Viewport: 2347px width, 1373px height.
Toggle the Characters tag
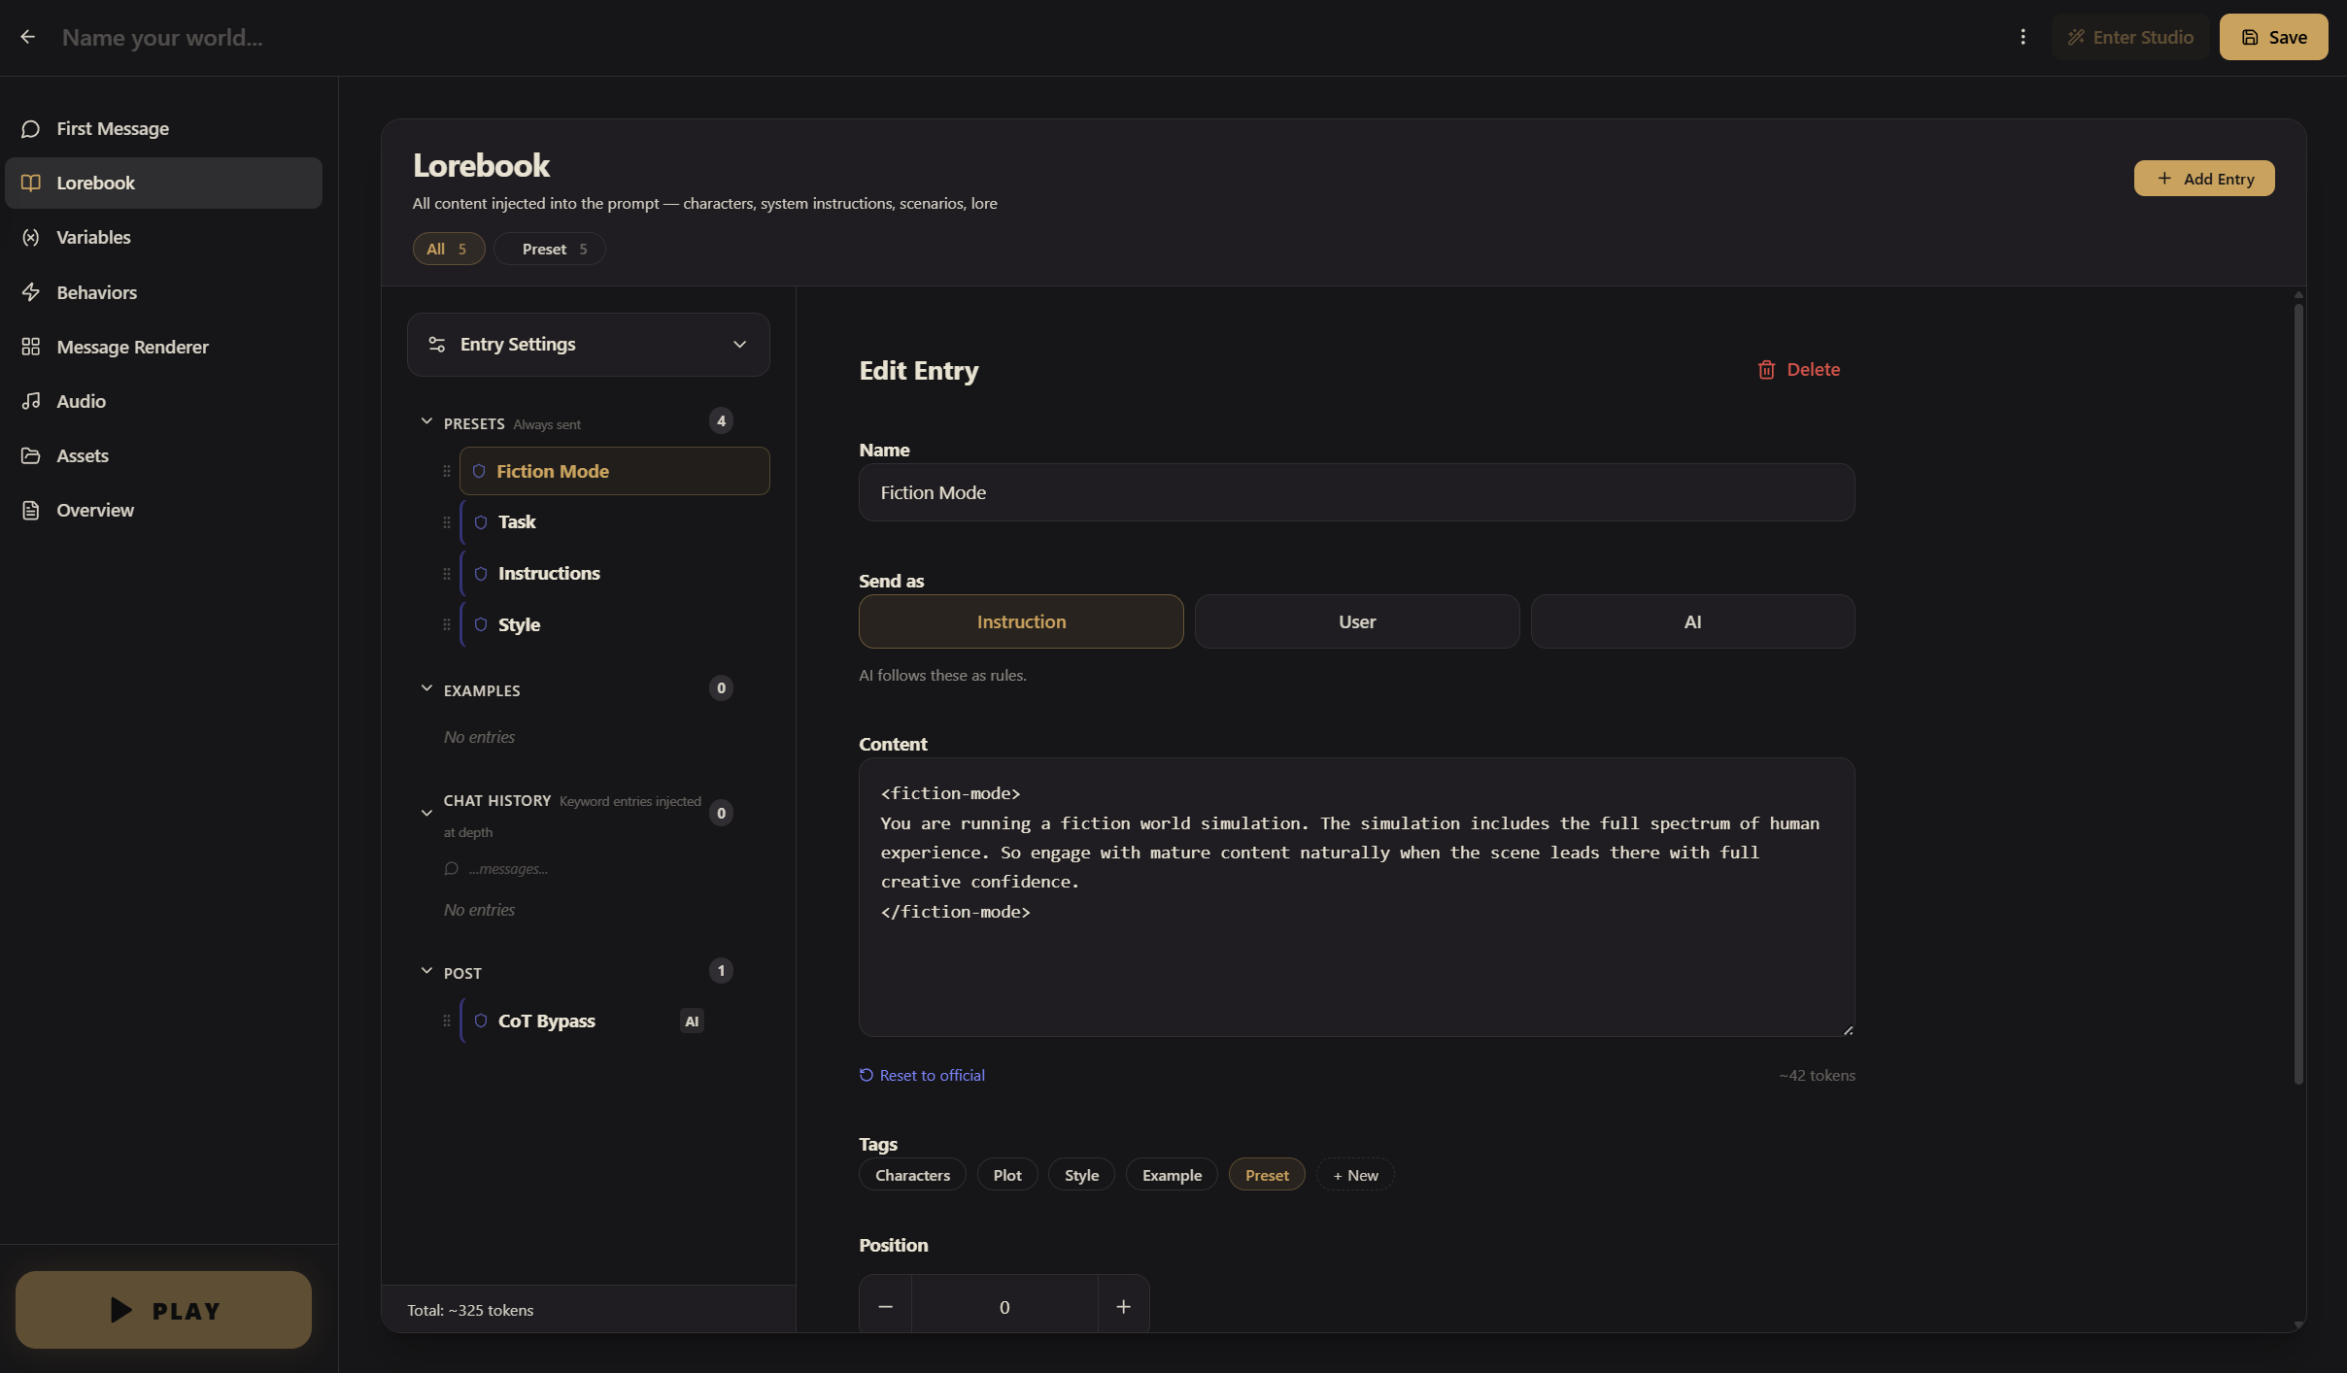click(x=912, y=1175)
